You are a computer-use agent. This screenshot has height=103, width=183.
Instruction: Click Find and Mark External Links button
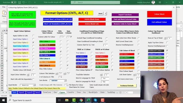point(125,19)
